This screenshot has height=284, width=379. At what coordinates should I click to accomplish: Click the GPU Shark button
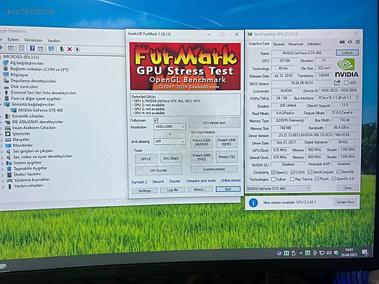171,158
